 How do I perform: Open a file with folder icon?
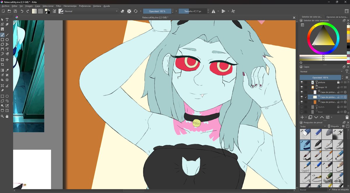(9, 11)
